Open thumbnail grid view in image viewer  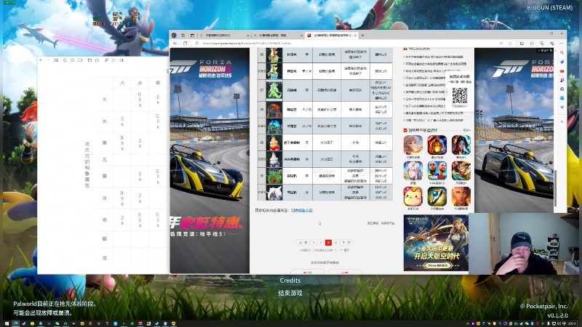(56, 60)
